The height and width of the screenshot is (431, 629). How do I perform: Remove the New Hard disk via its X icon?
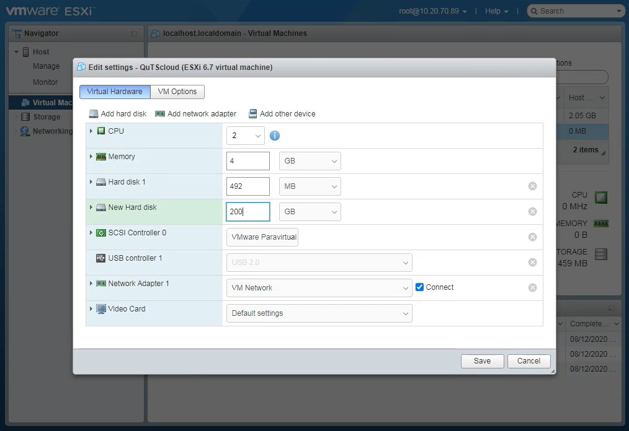pos(532,212)
